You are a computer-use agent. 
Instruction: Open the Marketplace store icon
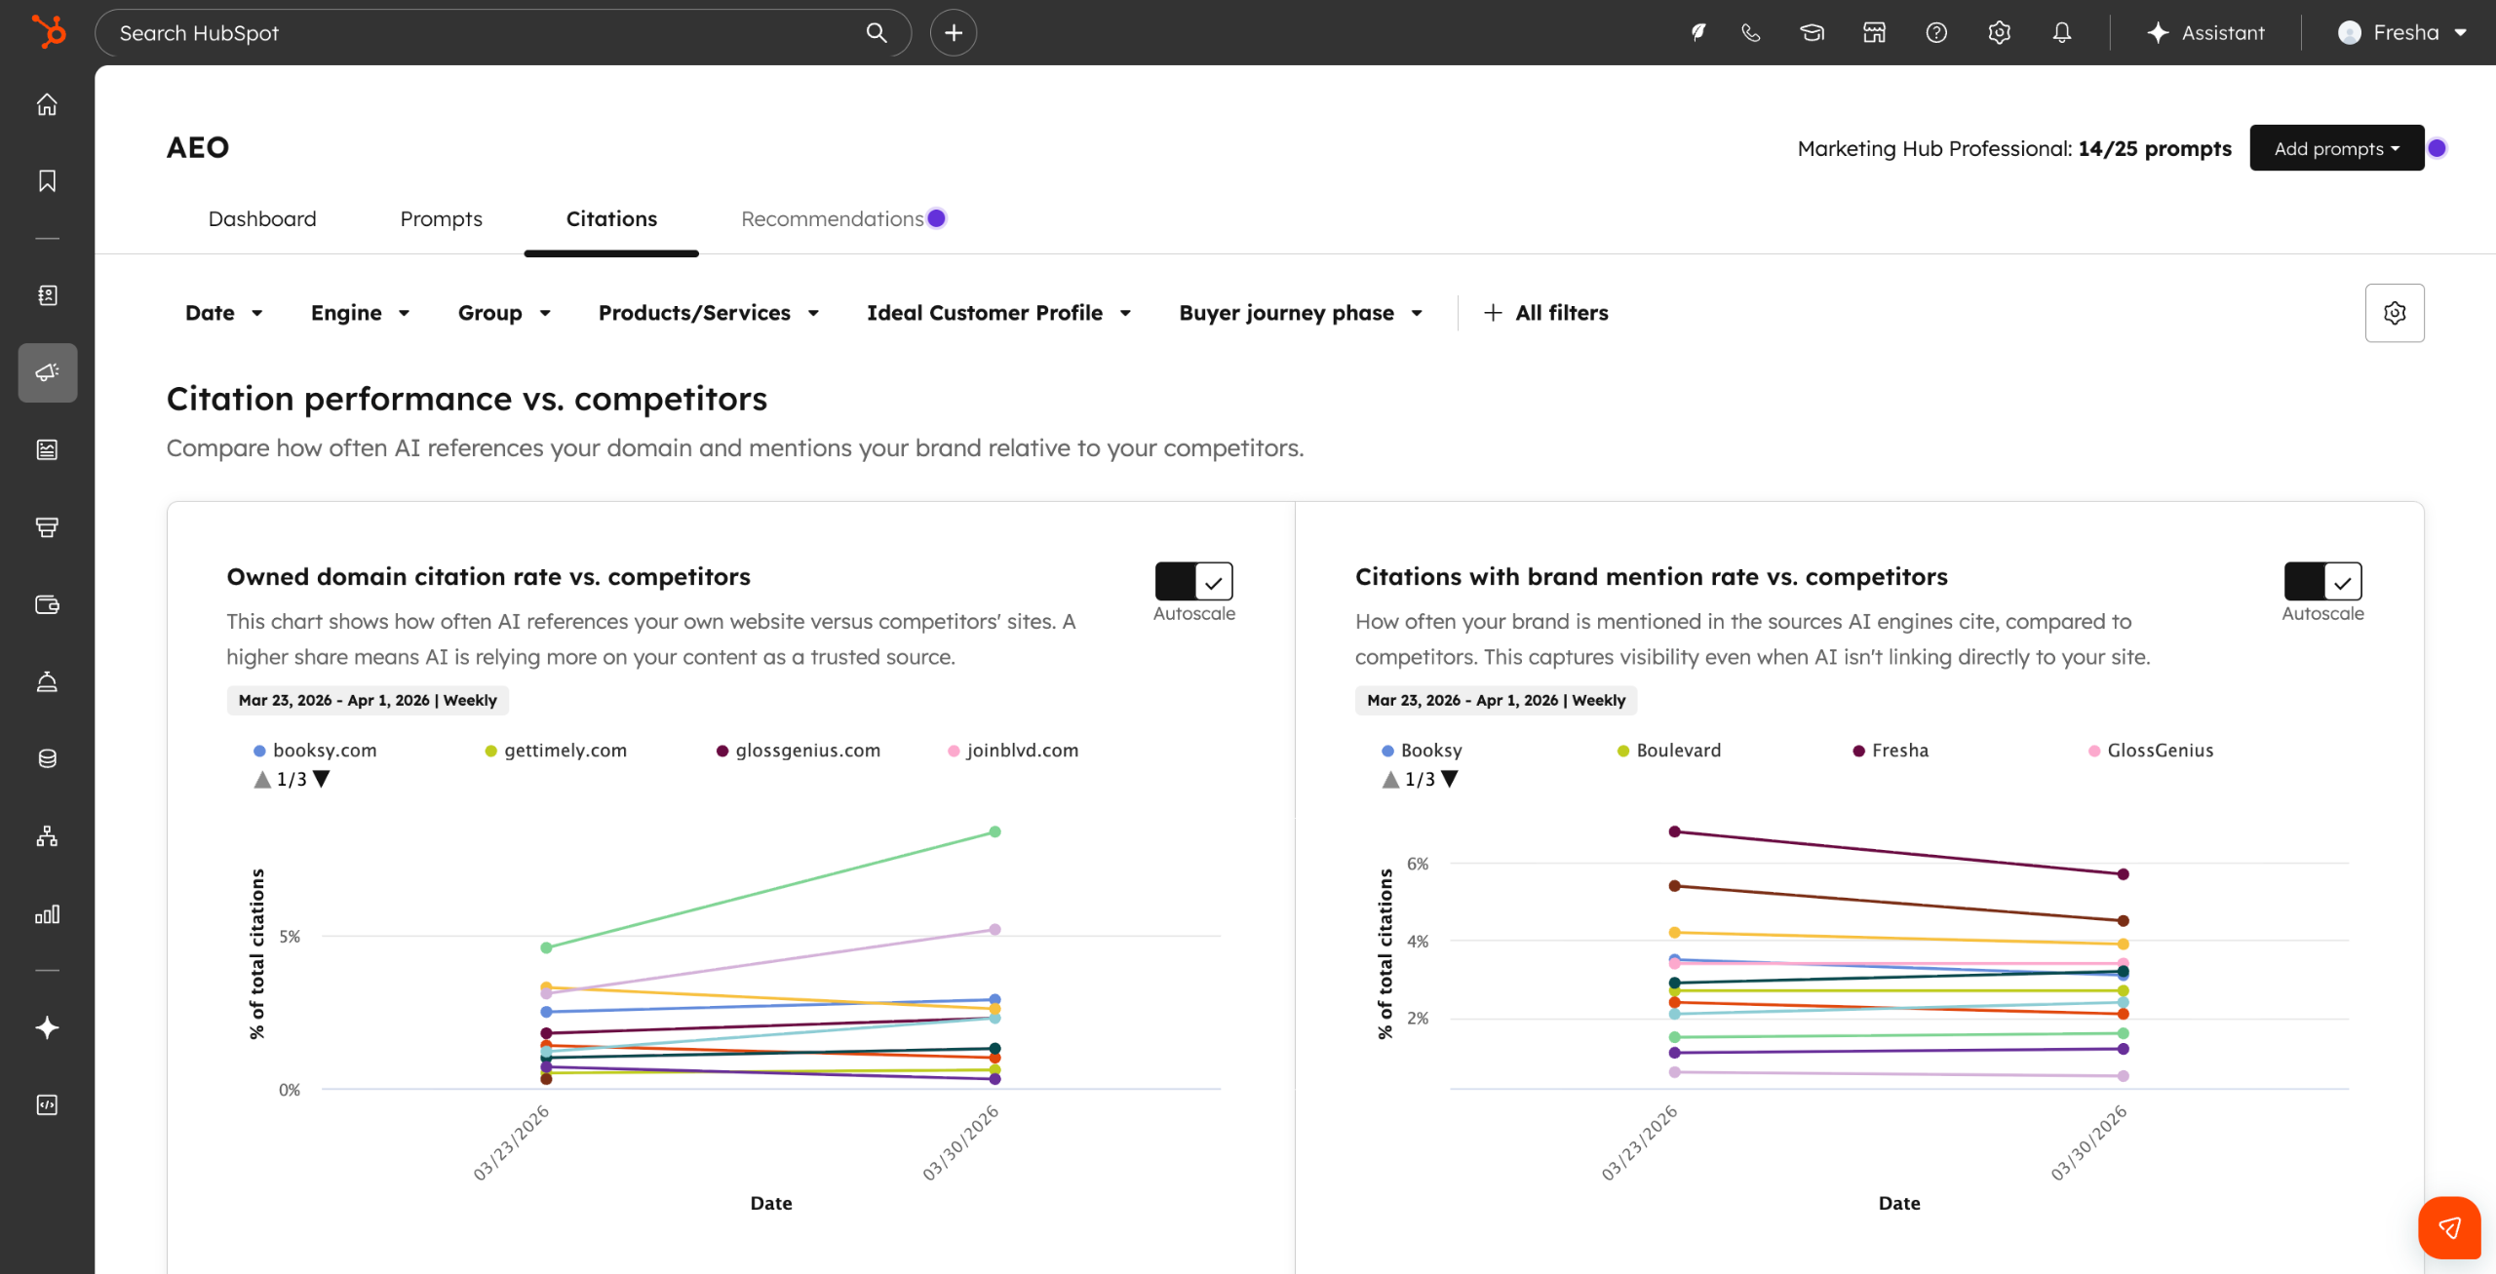[1874, 33]
